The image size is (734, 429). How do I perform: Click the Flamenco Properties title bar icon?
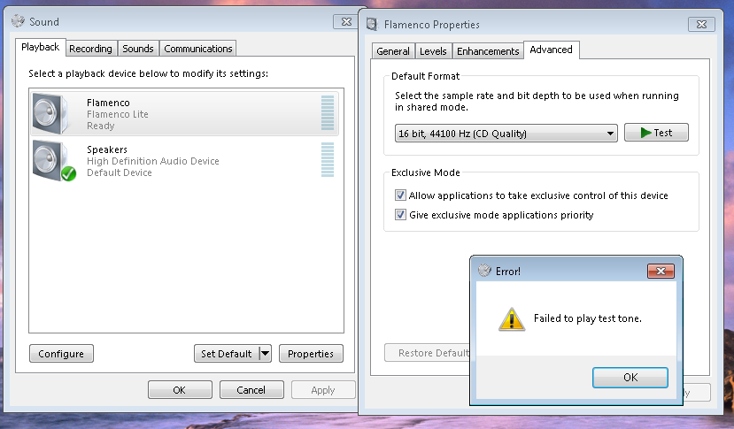click(372, 25)
